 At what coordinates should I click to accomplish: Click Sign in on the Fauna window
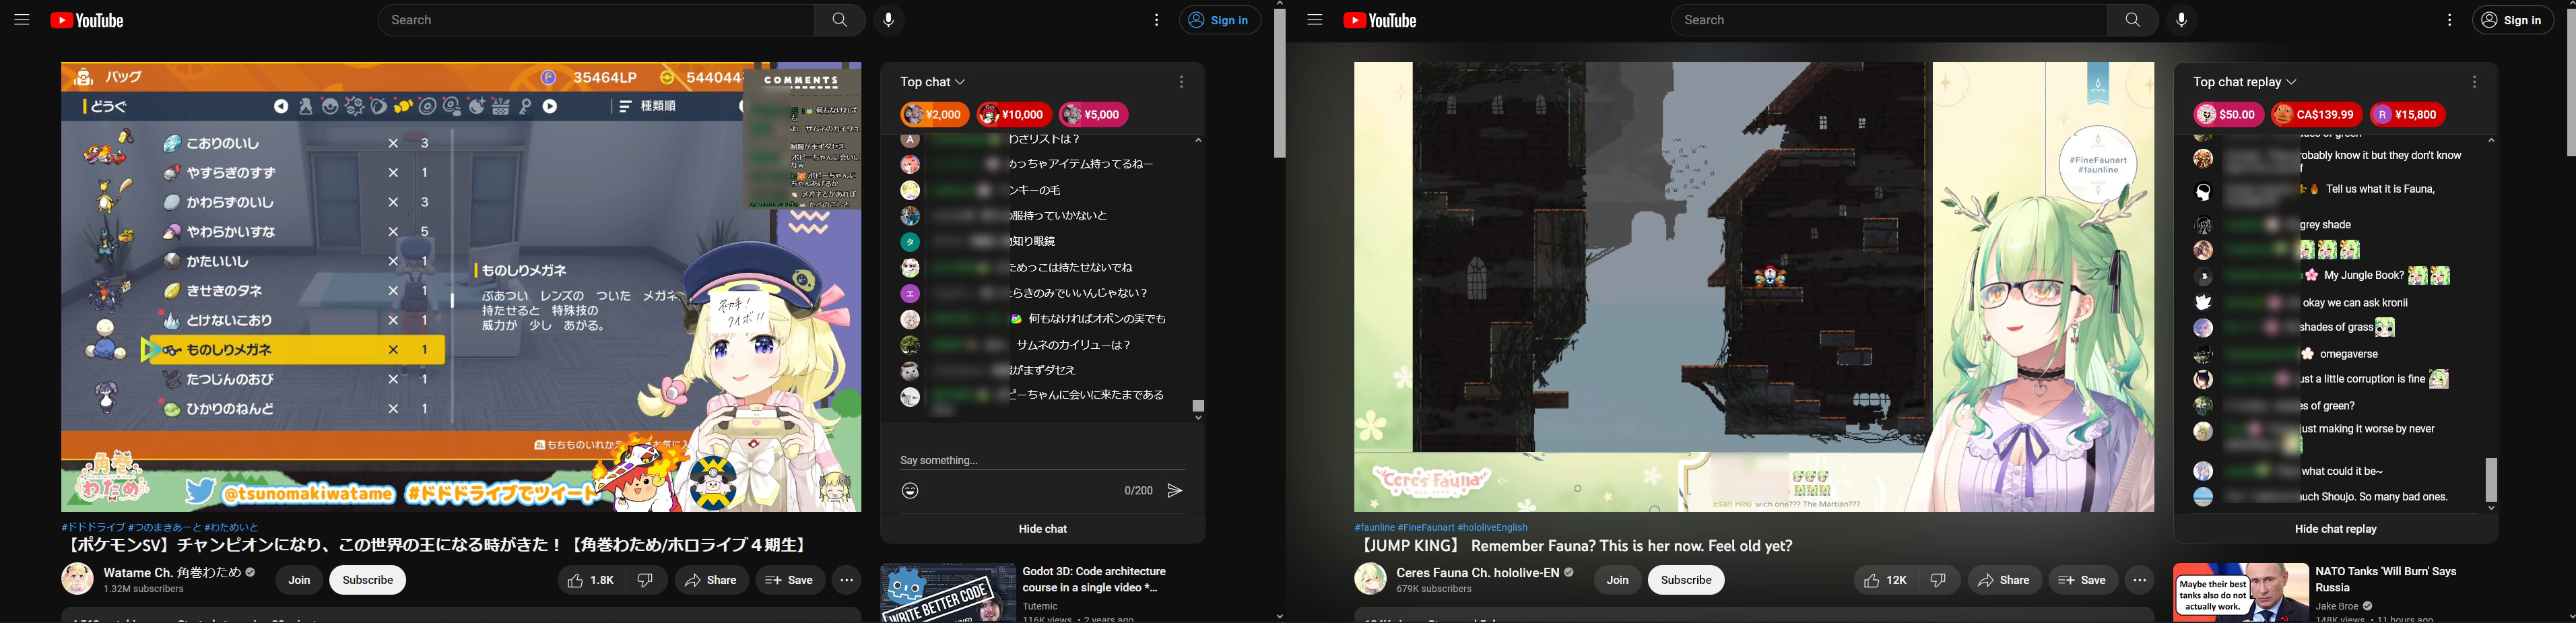pyautogui.click(x=2513, y=20)
